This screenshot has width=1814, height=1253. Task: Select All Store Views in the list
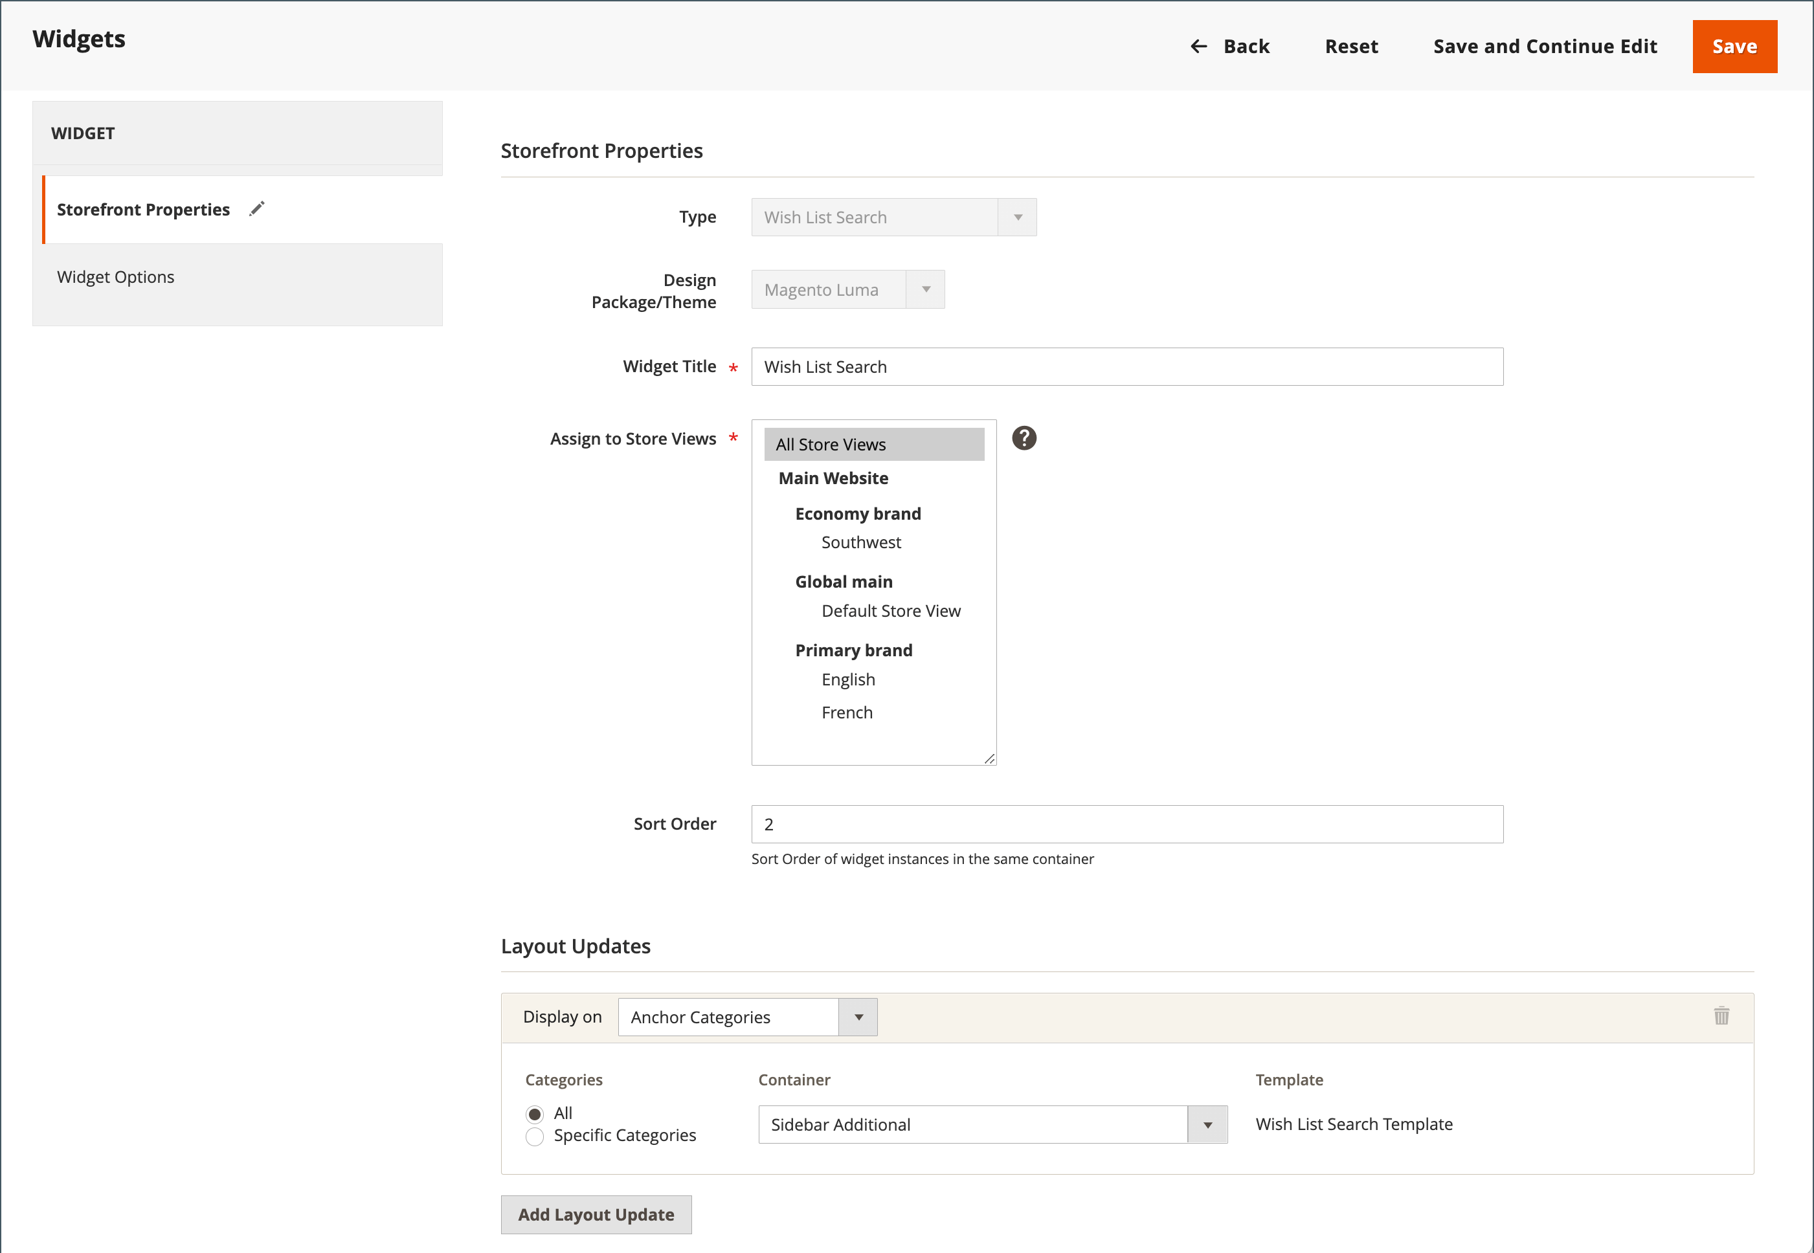pos(873,445)
